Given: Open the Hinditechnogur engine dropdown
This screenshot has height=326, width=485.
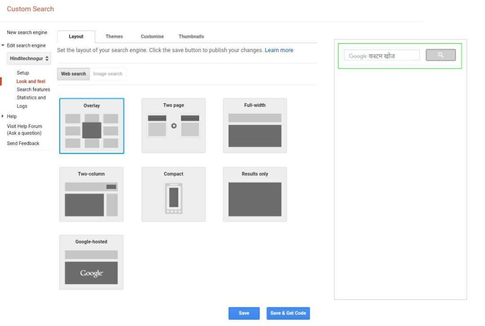Looking at the screenshot, I should point(29,58).
